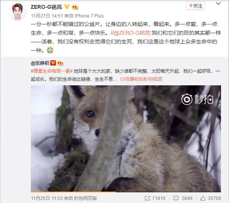
Task: Click the crying emoji in the post
Action: coord(50,50)
